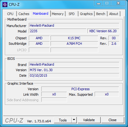Select the Link Width x0 value
128x127 pixels.
(x=54, y=94)
